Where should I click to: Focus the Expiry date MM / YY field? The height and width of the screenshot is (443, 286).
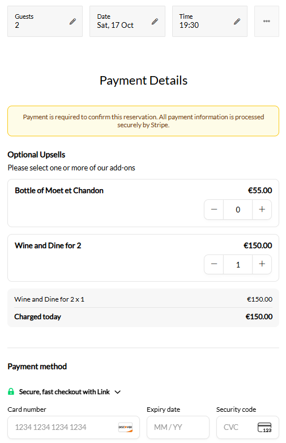coord(178,427)
